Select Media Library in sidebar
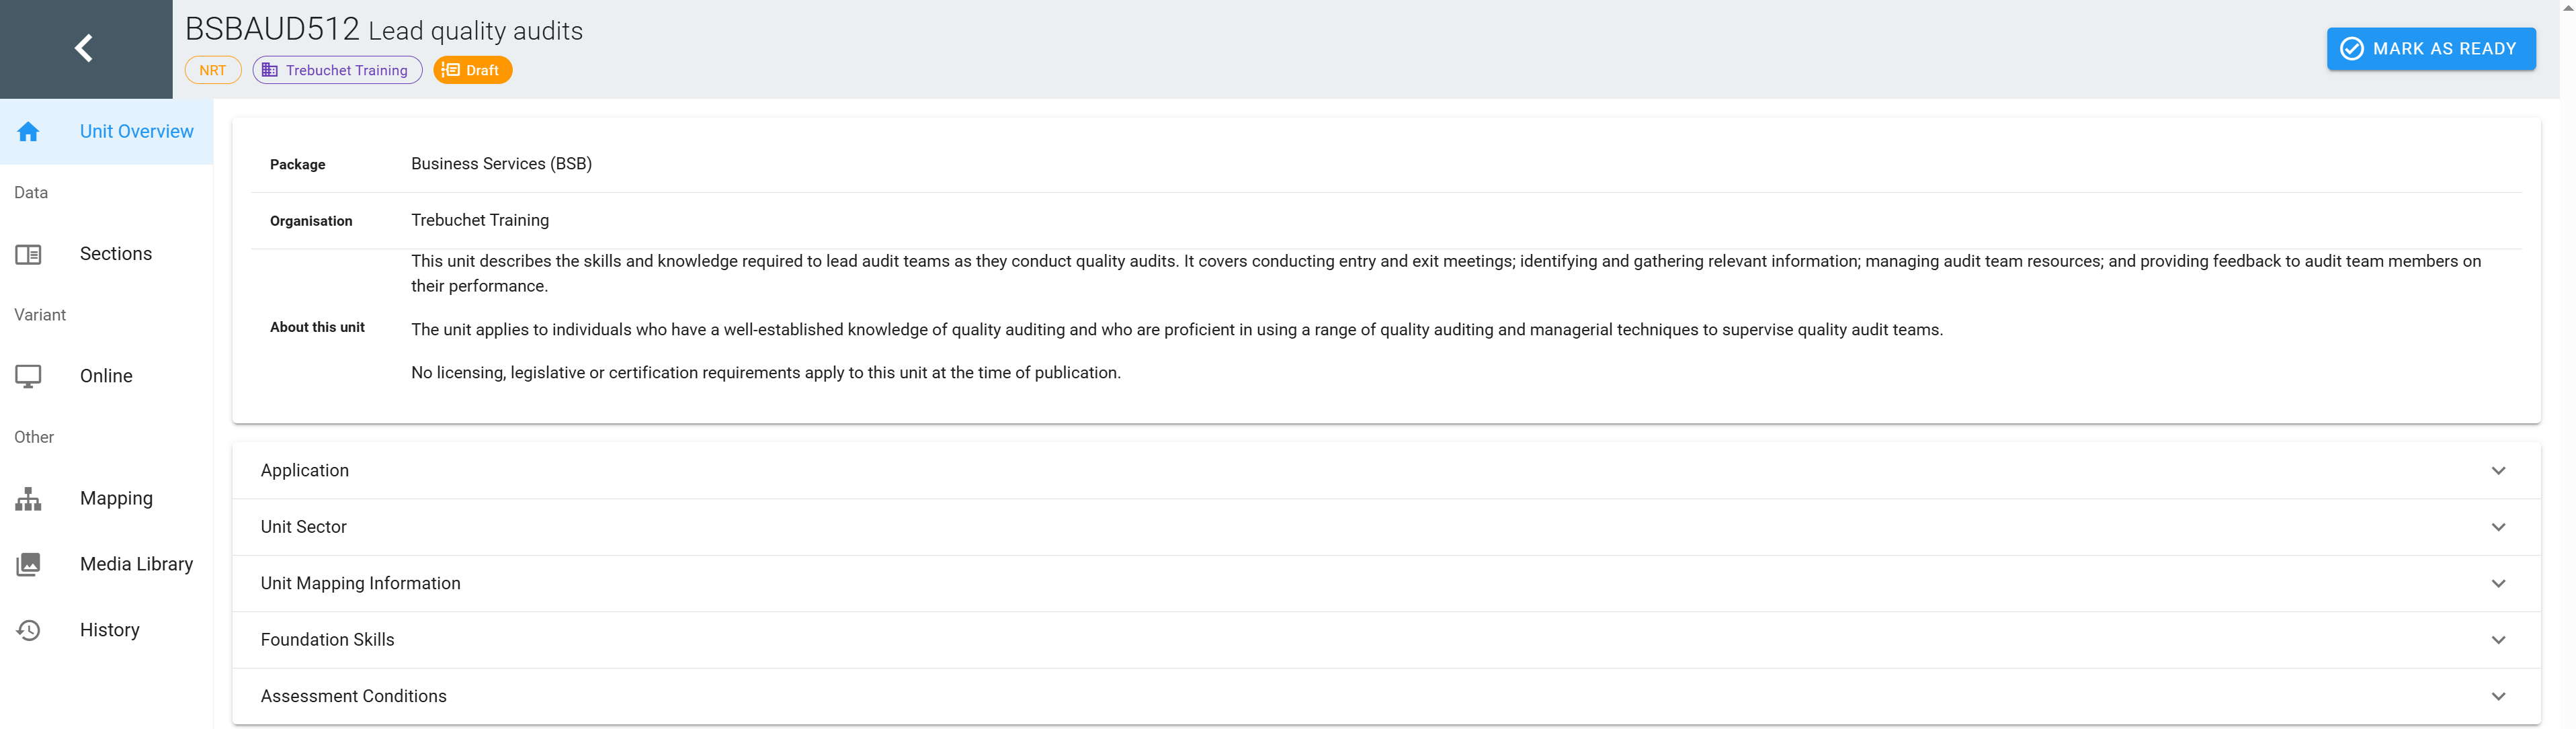The height and width of the screenshot is (729, 2576). click(136, 564)
